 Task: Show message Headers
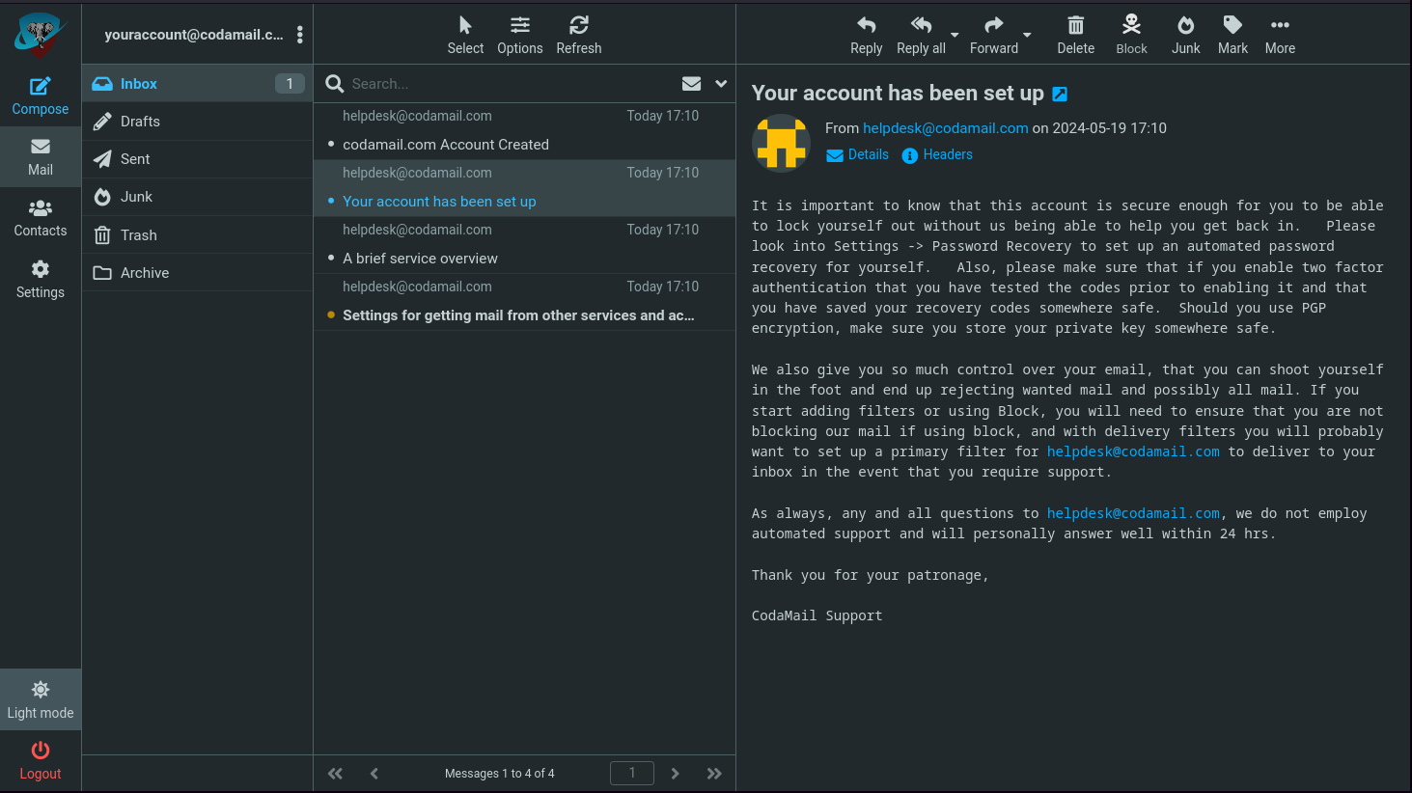[937, 154]
